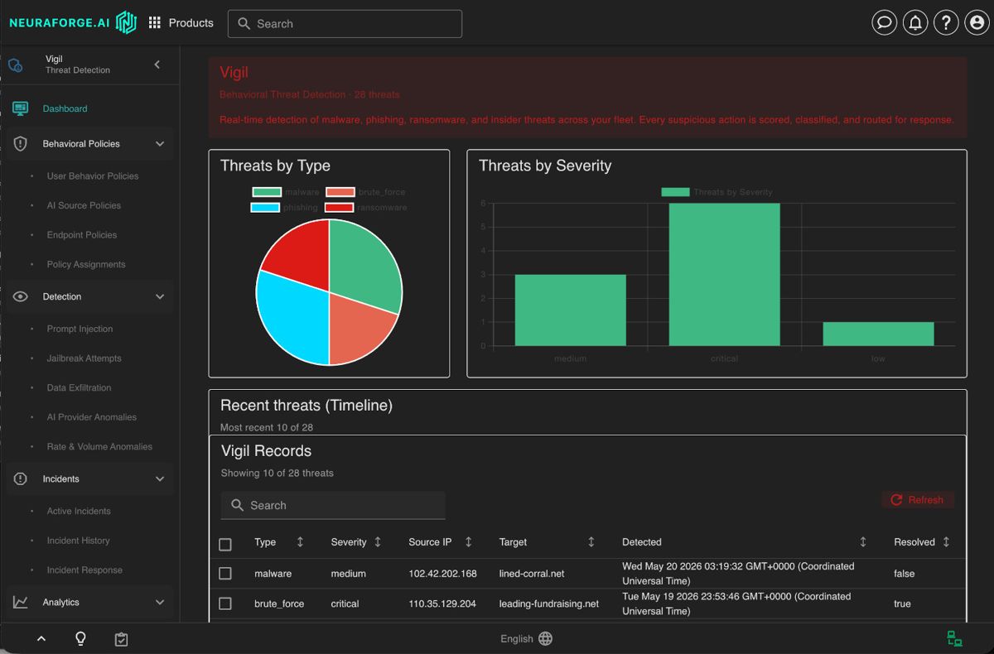Screen dimensions: 994x654
Task: Sort by Target column arrows
Action: click(x=591, y=542)
